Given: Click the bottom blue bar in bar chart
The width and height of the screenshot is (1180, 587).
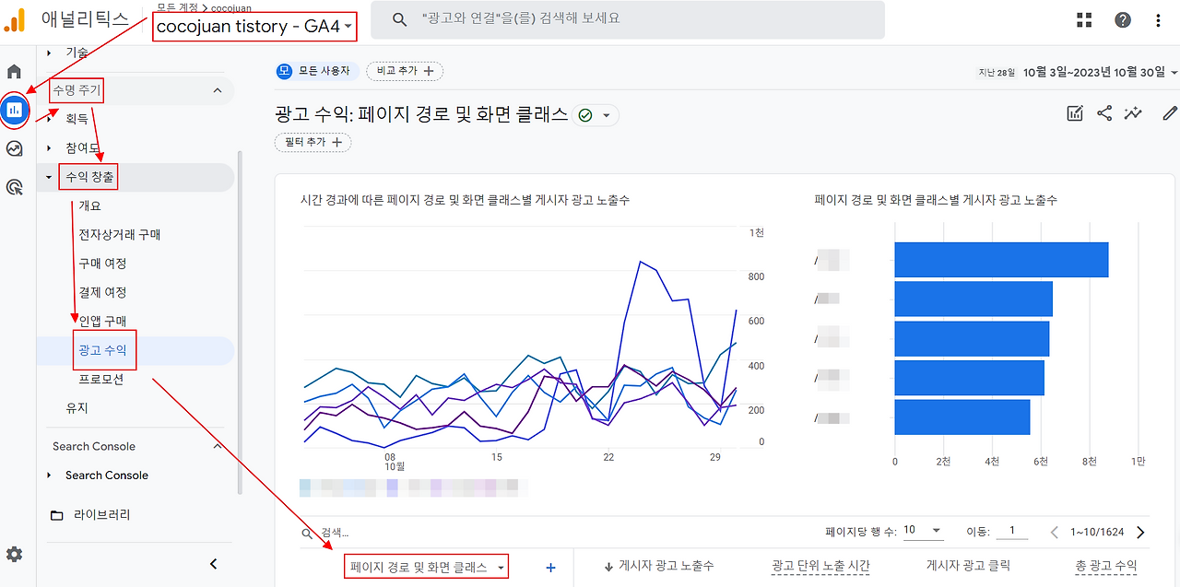Looking at the screenshot, I should (x=962, y=417).
